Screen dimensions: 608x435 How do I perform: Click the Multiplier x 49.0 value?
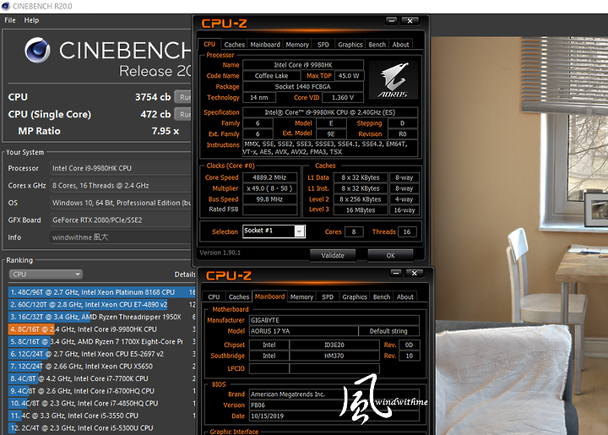[269, 188]
